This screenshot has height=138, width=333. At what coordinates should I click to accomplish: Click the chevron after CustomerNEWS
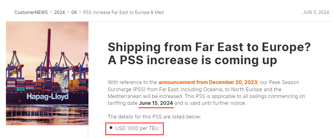tap(51, 12)
